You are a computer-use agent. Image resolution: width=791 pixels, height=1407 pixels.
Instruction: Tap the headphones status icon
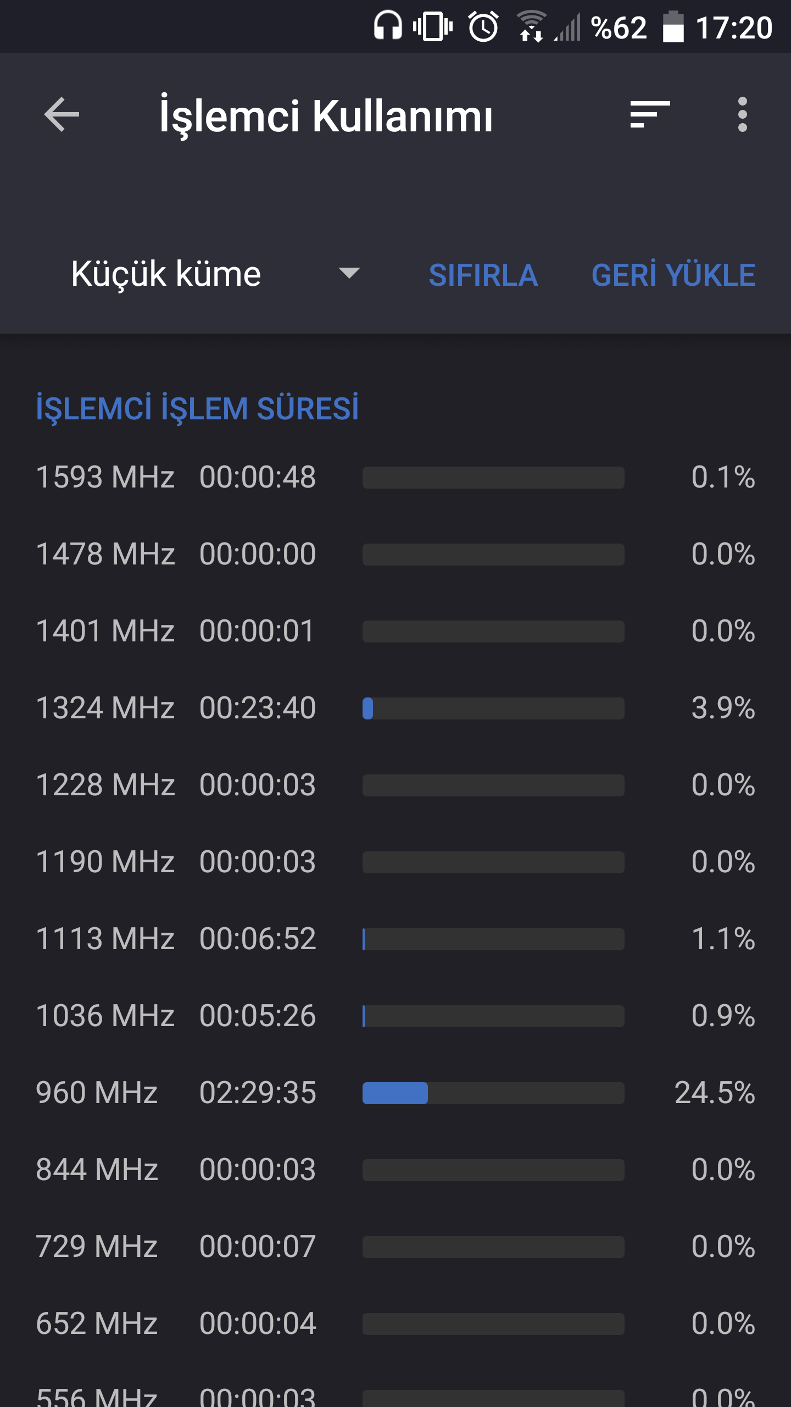pyautogui.click(x=388, y=26)
